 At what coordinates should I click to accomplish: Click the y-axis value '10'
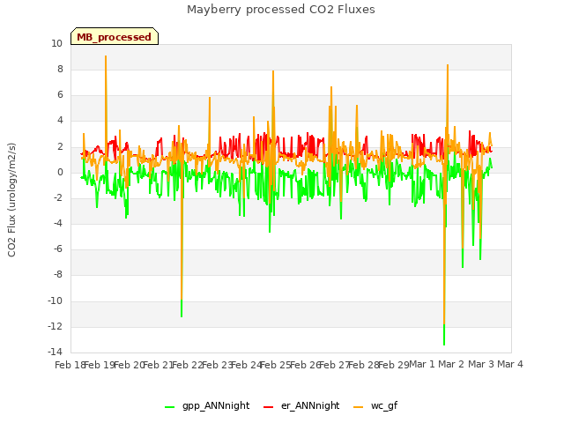click(56, 43)
